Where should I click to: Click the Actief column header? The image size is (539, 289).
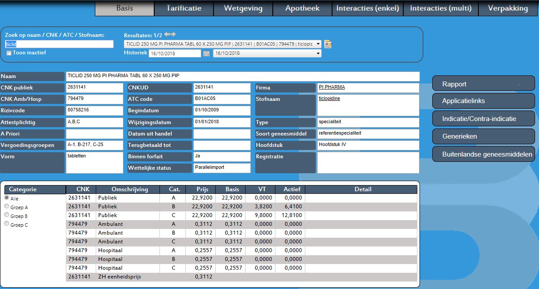(289, 189)
